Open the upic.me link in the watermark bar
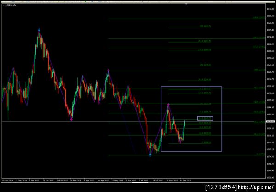Screen dimensions: 276x192 point(256,187)
